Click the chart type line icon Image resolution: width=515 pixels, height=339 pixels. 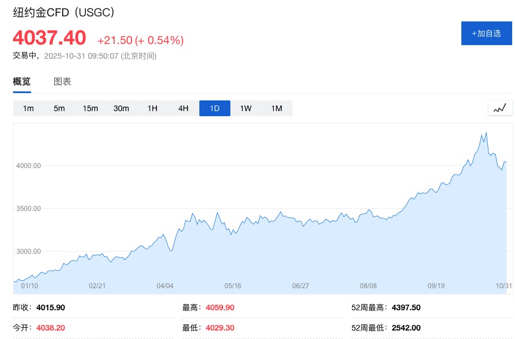pos(500,108)
